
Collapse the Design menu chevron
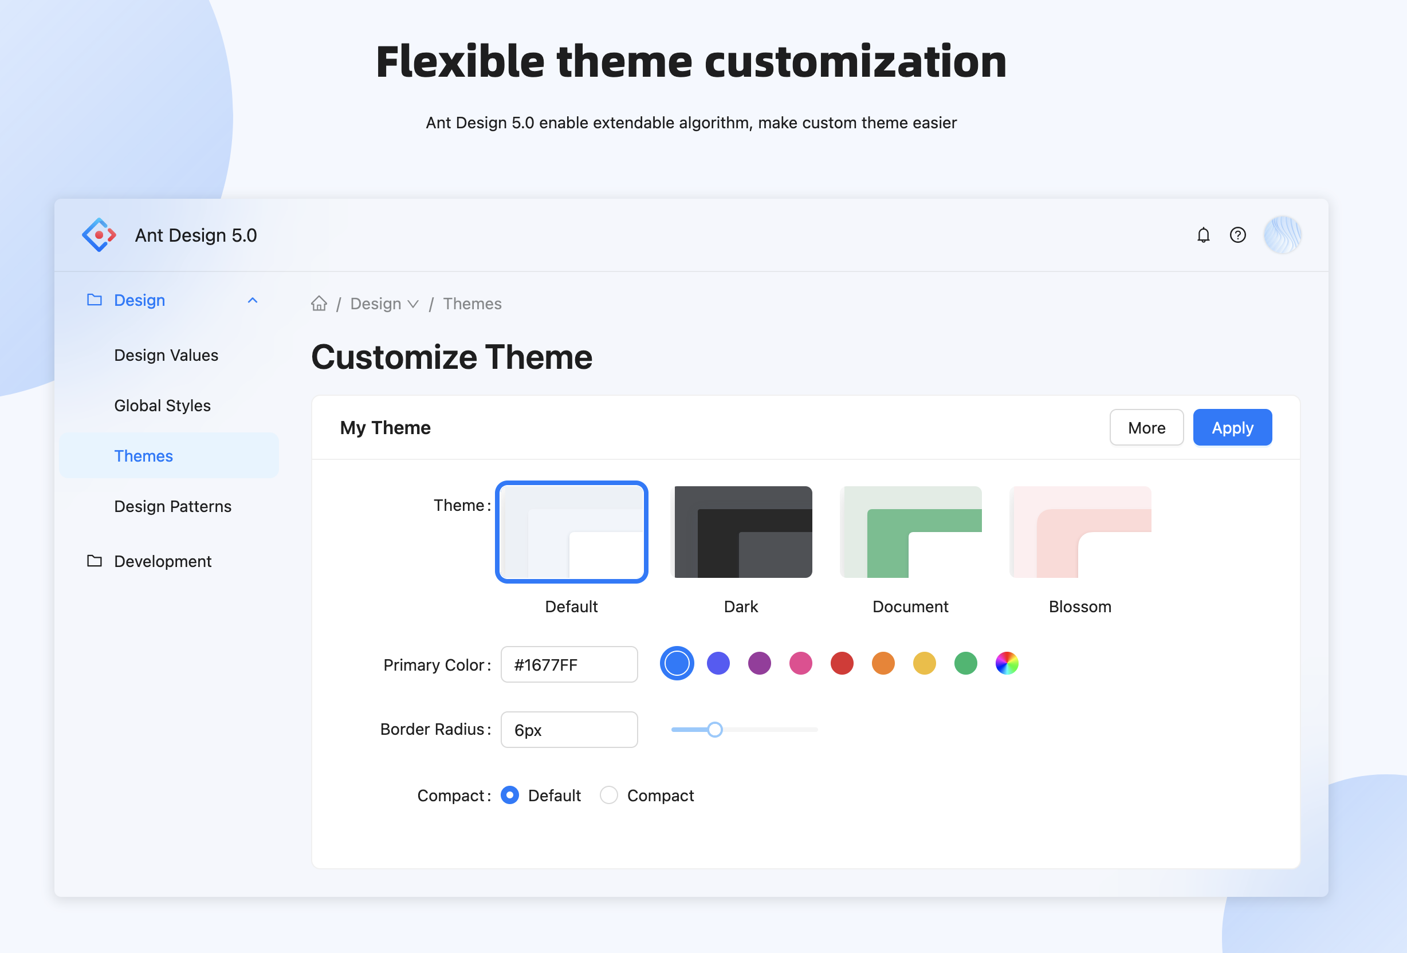[253, 300]
